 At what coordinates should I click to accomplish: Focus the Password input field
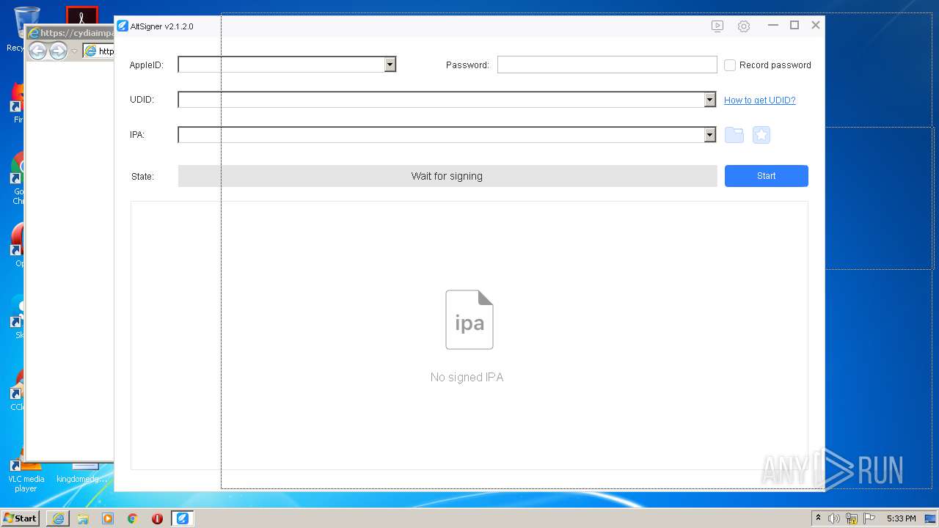pyautogui.click(x=607, y=65)
